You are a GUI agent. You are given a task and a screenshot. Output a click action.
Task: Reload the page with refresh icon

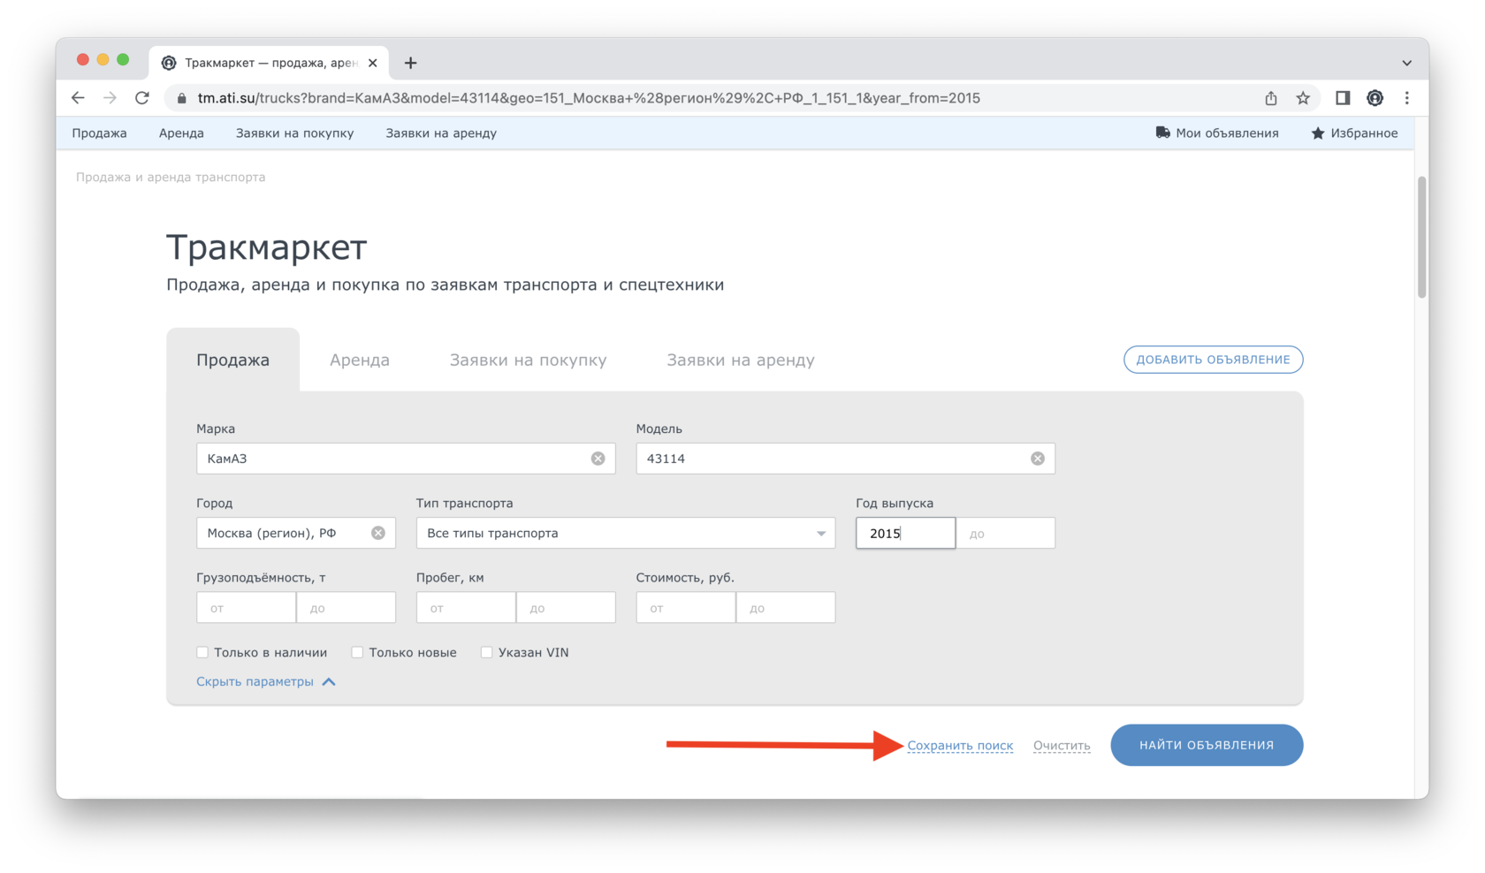point(142,98)
